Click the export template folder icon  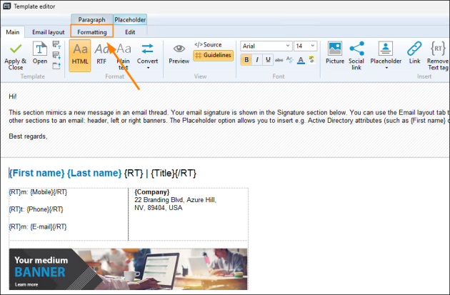(56, 66)
